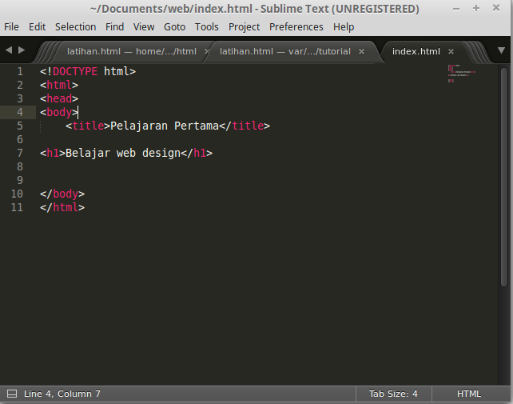Place cursor in the head tag
Image resolution: width=513 pixels, height=404 pixels.
[x=59, y=98]
